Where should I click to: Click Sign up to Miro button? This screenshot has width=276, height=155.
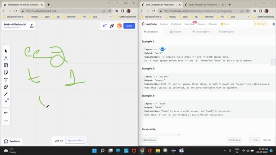[75, 141]
